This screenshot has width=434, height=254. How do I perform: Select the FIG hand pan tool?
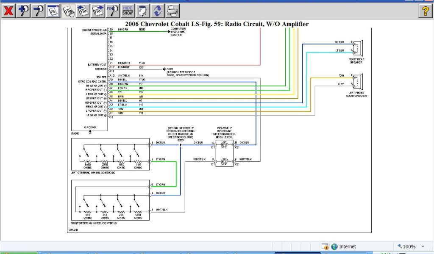[x=69, y=11]
